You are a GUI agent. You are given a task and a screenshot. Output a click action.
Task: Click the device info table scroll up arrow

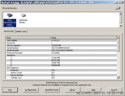pos(118,38)
